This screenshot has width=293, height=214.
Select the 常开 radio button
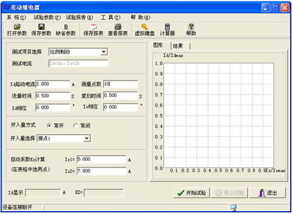tap(49, 126)
